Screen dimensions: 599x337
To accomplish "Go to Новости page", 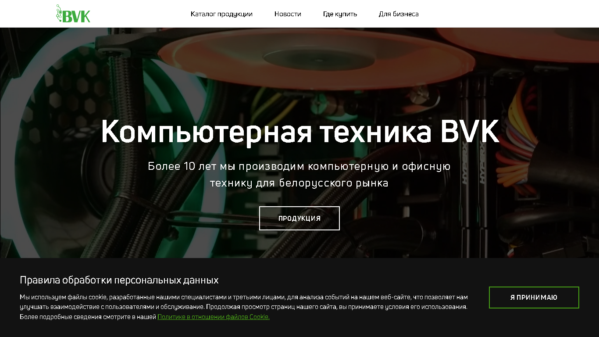I will click(x=288, y=14).
